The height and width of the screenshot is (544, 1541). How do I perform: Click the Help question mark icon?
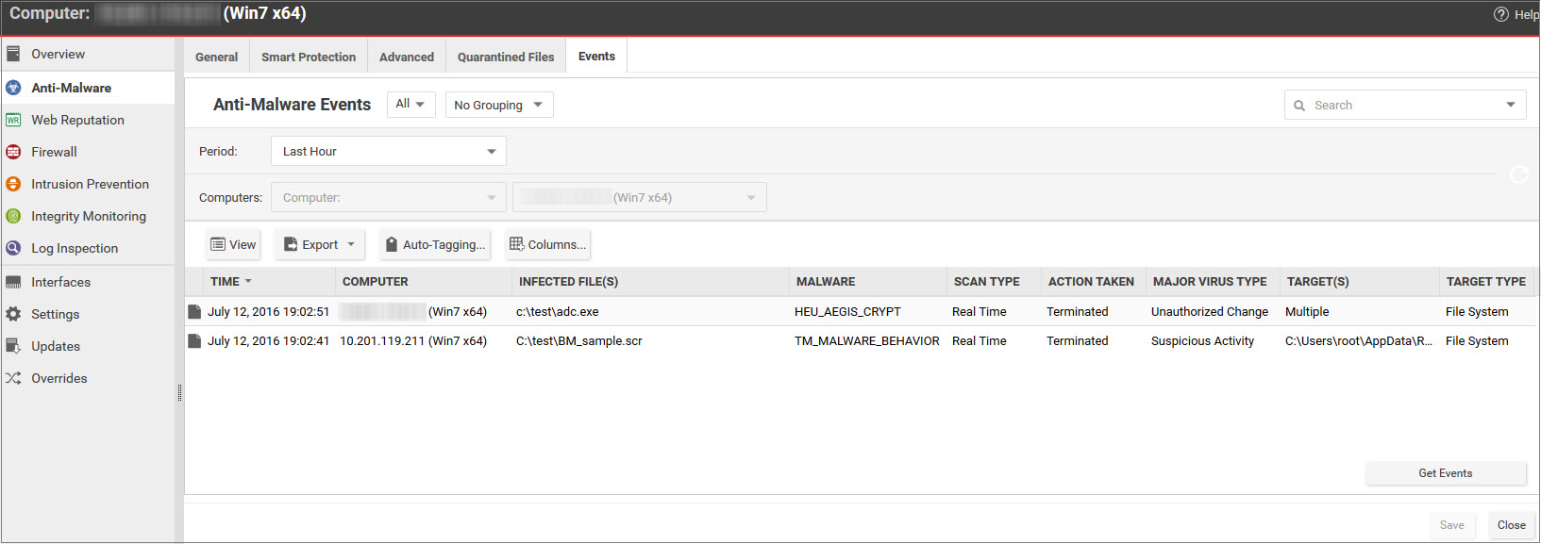pos(1500,14)
